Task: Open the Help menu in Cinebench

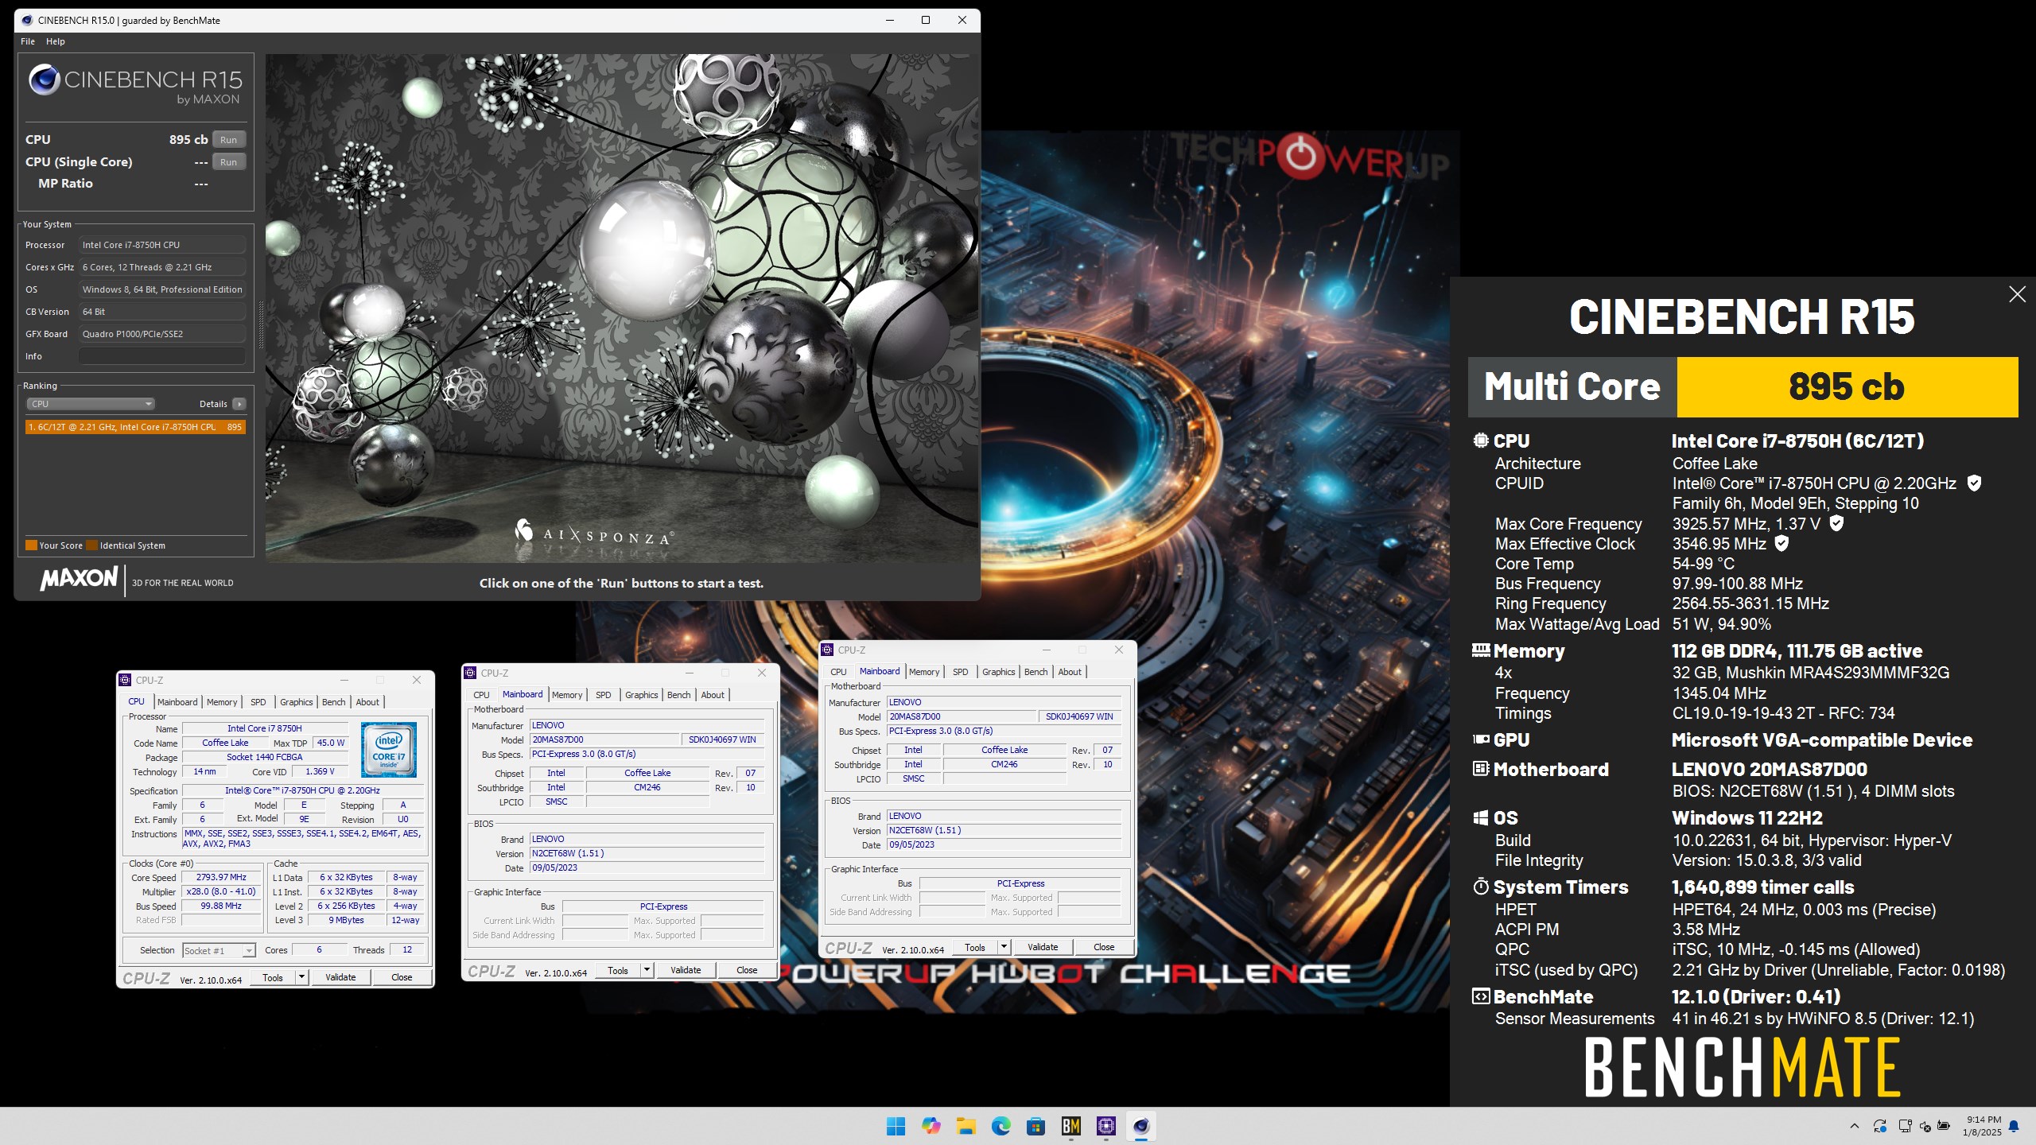Action: 56,41
